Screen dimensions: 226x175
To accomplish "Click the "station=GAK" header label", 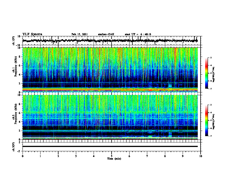I will tap(106, 34).
